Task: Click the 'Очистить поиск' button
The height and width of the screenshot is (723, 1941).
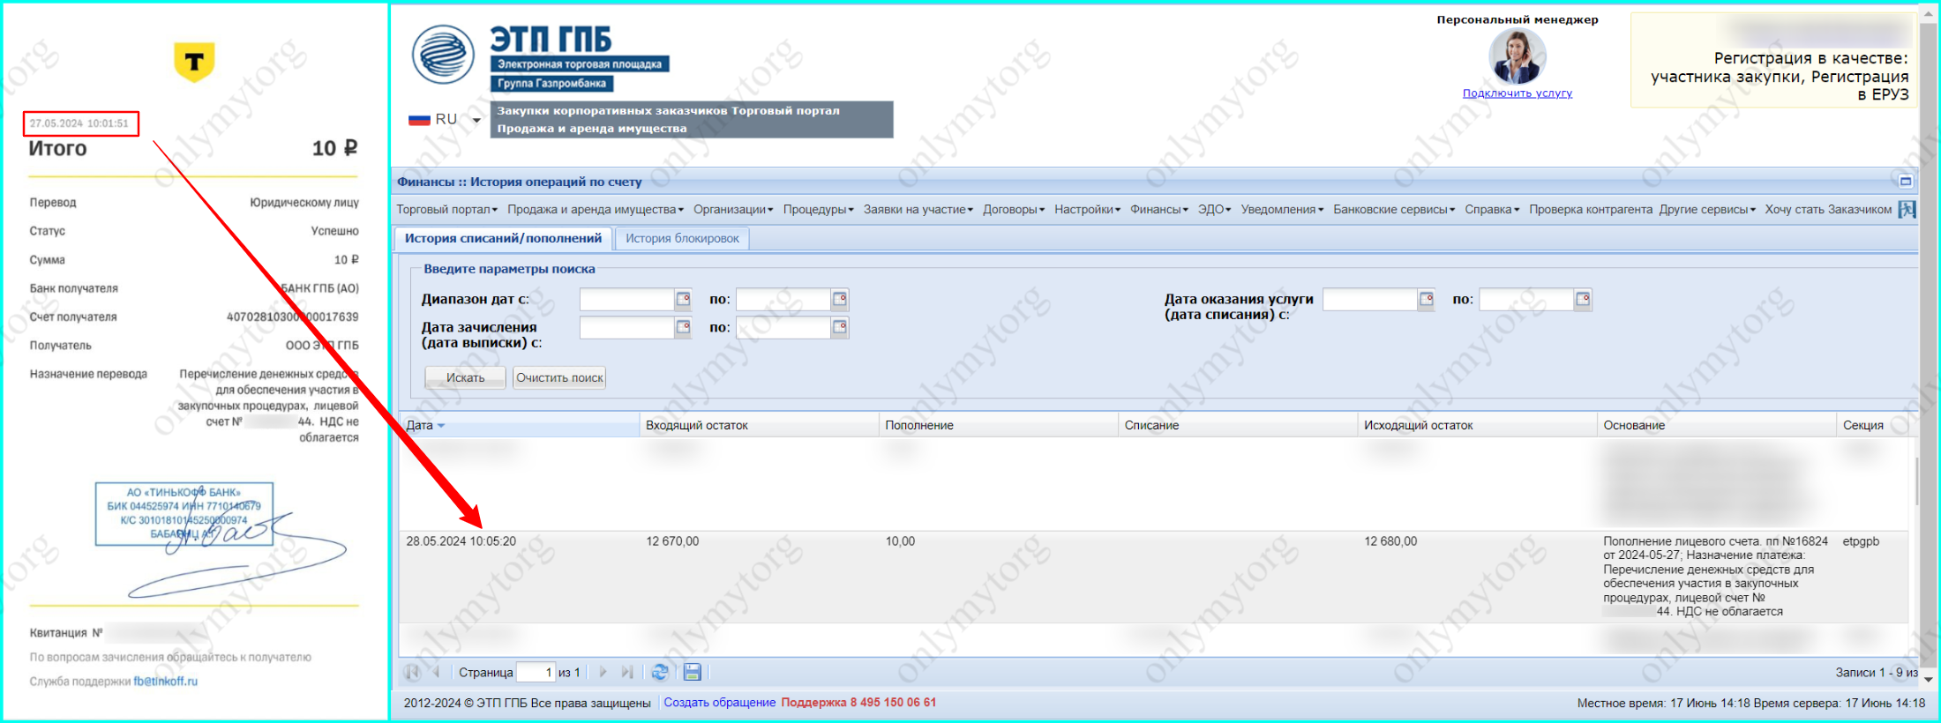Action: click(559, 377)
